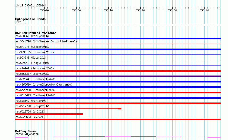
Task: Click the 19p13.3 band label
Action: click(x=21, y=22)
